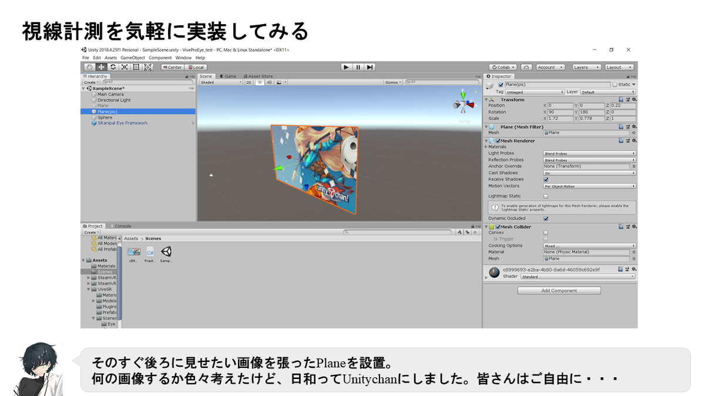Click the cloud services icon

[526, 67]
